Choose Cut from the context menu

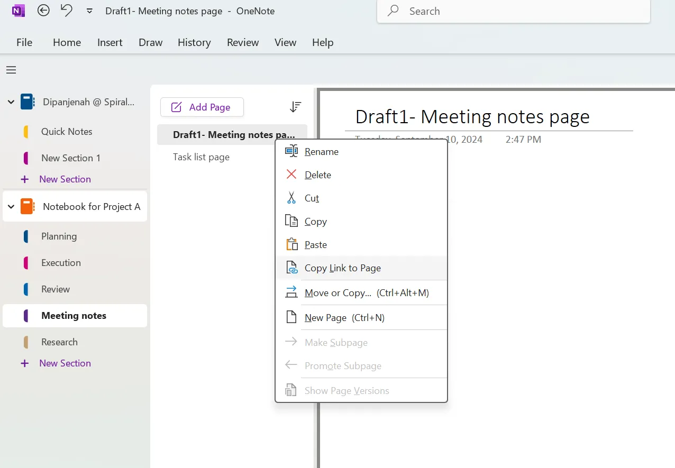(361, 198)
